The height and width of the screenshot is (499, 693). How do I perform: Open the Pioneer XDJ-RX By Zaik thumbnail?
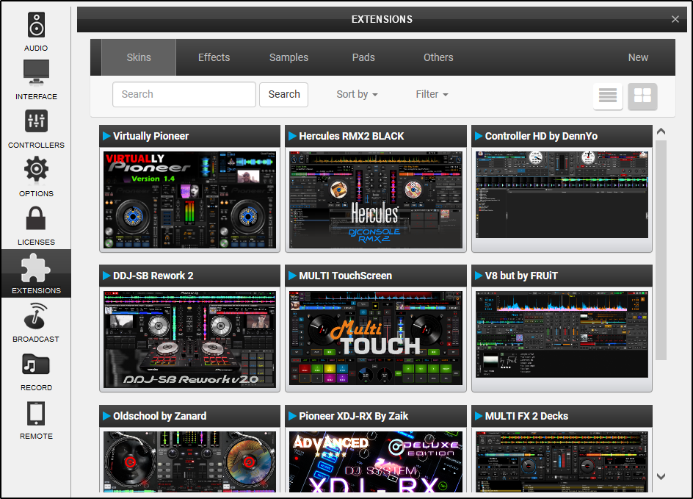click(376, 462)
